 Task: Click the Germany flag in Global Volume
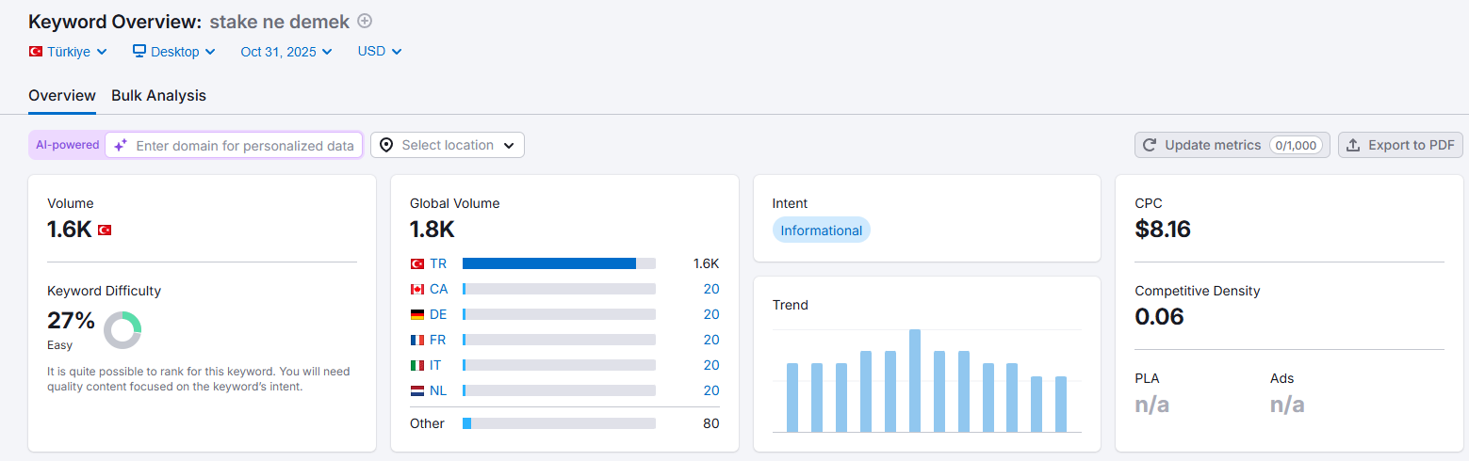(x=417, y=314)
